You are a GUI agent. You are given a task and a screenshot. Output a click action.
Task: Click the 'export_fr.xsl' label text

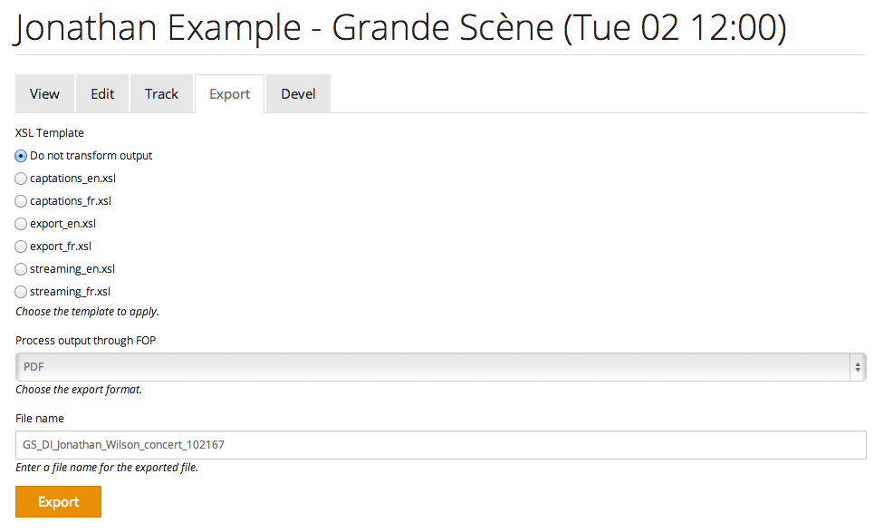click(61, 247)
